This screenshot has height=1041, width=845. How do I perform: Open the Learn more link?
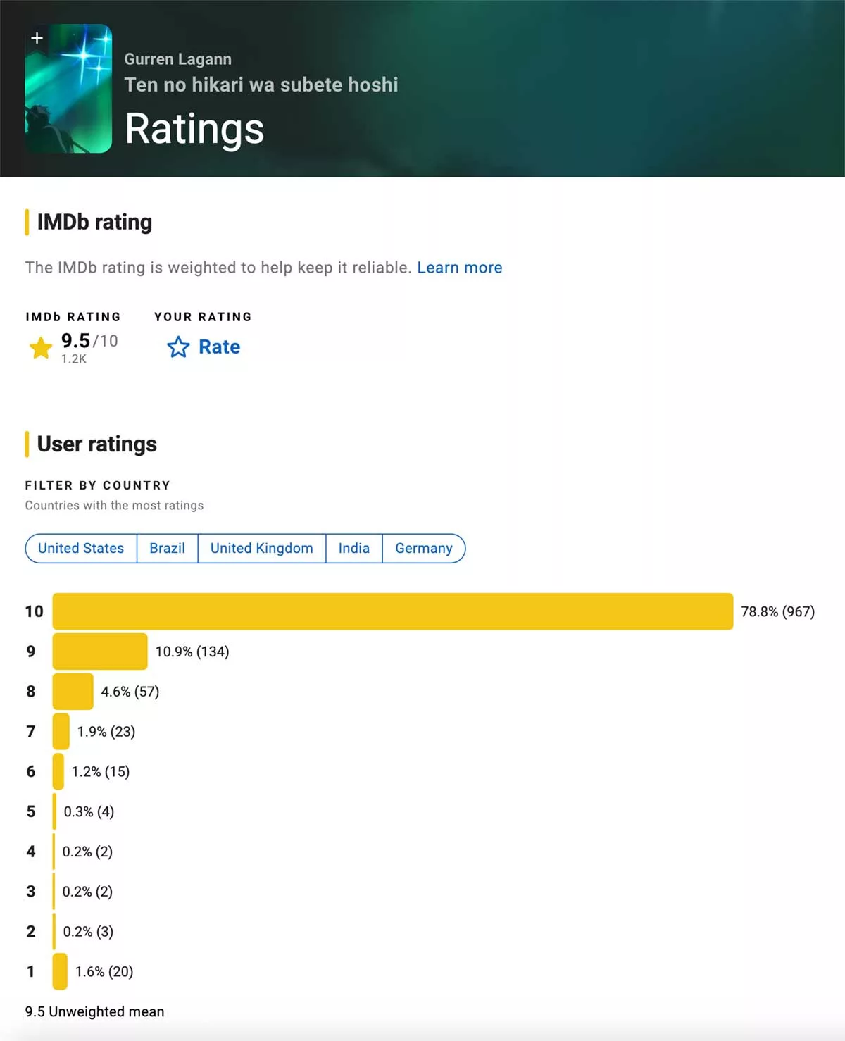[x=459, y=268]
